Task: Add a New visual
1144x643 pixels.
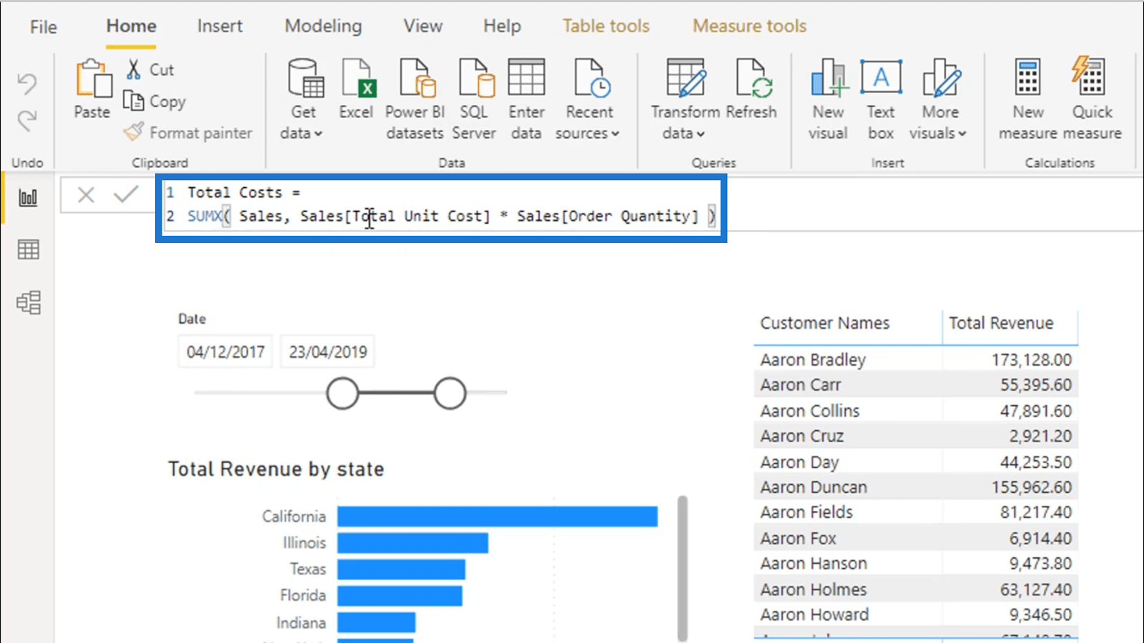Action: 828,100
